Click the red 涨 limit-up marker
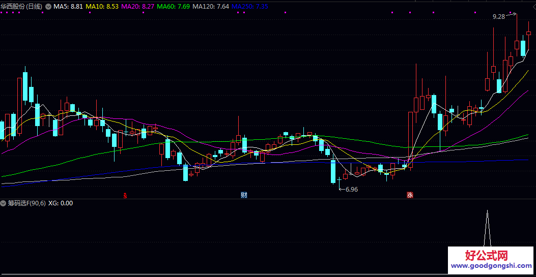536x277 pixels. (x=410, y=195)
